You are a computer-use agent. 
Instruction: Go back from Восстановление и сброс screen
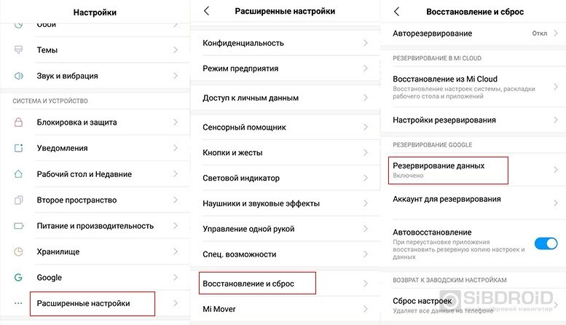tap(396, 11)
